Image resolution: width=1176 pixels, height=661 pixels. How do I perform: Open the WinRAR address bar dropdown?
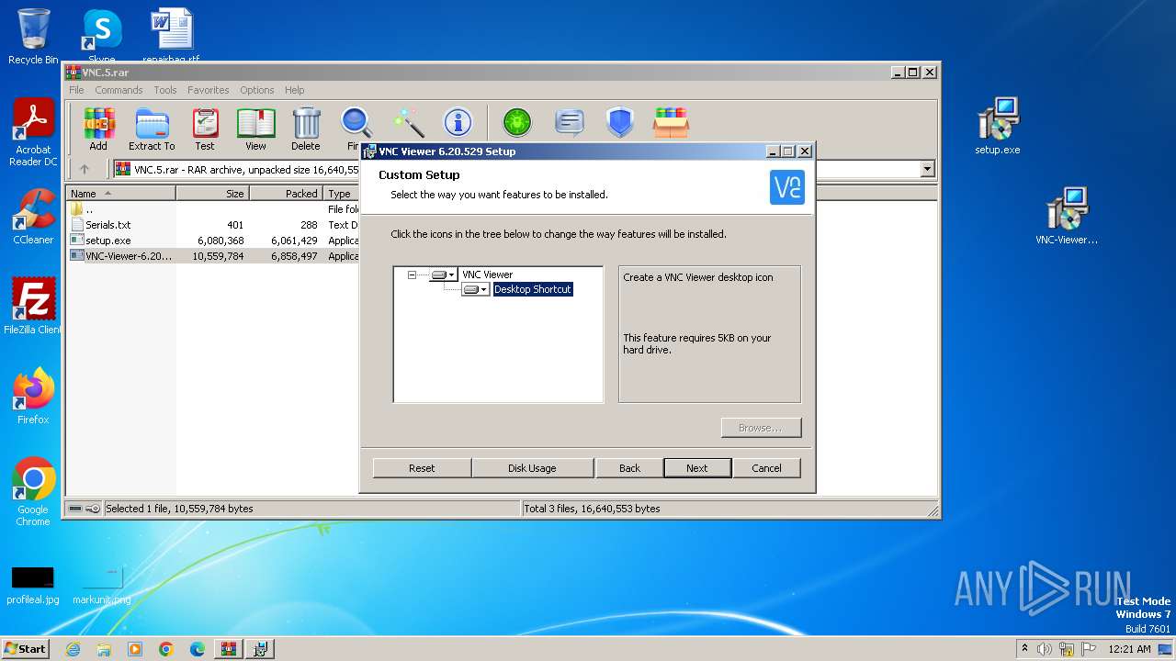tap(927, 169)
